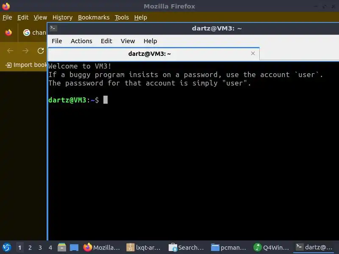Go forward in Firefox

25,51
